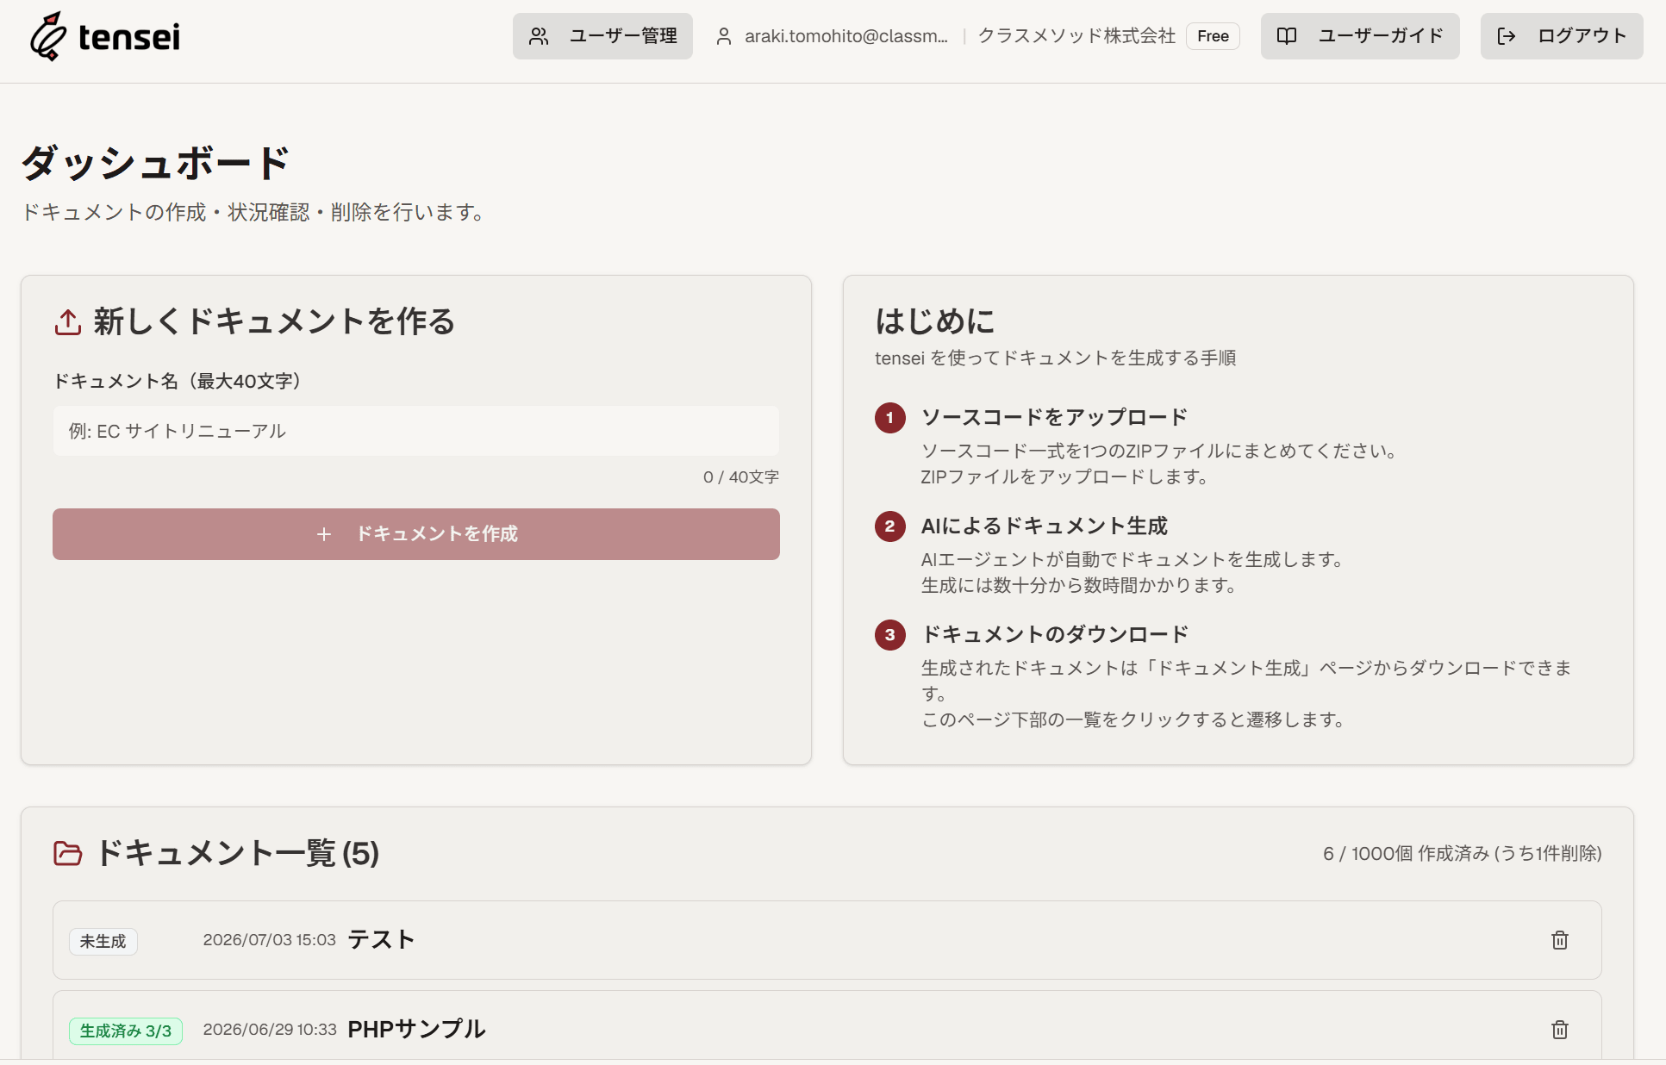Click the upload icon beside 新しくドキュメントを作る

click(x=68, y=322)
